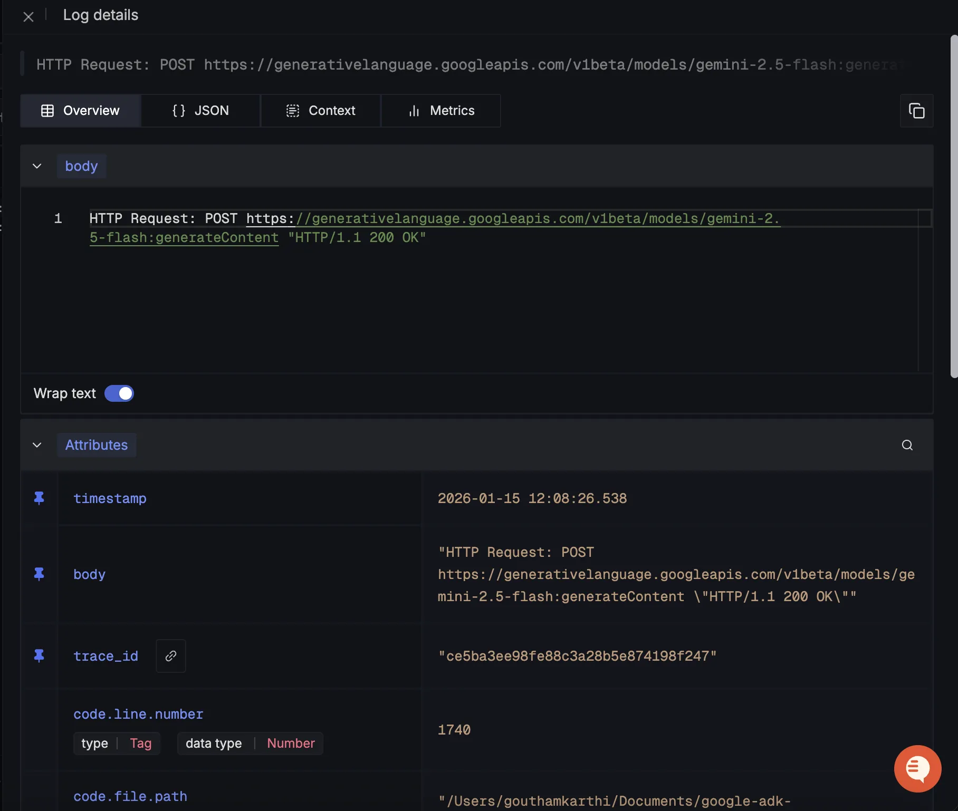Click the vertical scrollbar on the right
Viewport: 958px width, 811px height.
point(954,206)
